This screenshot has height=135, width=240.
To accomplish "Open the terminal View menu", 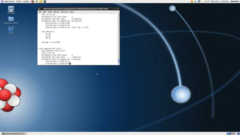I will [x=50, y=12].
